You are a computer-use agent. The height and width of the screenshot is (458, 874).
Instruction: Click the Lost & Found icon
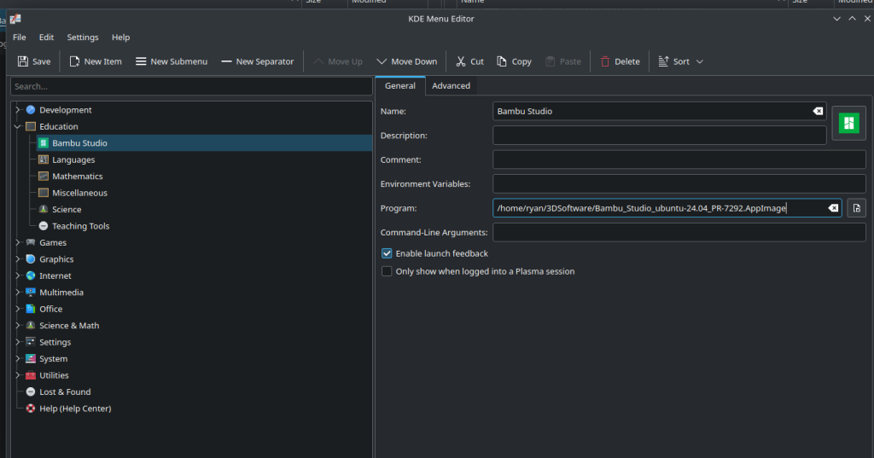pyautogui.click(x=31, y=391)
